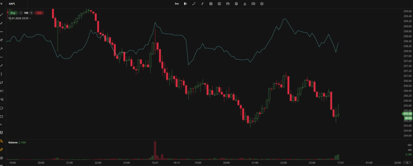Toggle drawings visibility with the eye icon
413x166 pixels.
pos(1,158)
